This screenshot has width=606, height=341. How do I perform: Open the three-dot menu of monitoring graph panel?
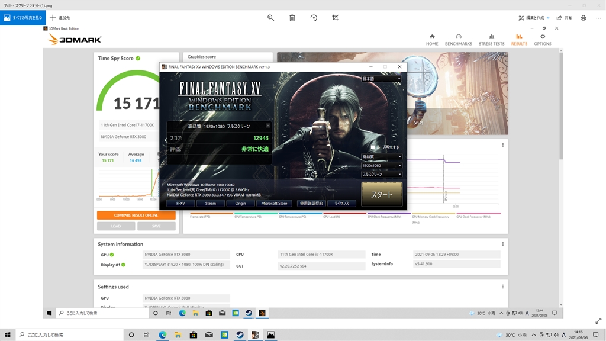click(x=503, y=145)
